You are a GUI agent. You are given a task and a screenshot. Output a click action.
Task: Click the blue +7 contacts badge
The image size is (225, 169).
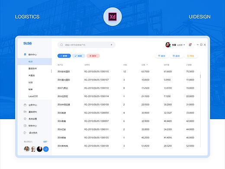(46, 149)
